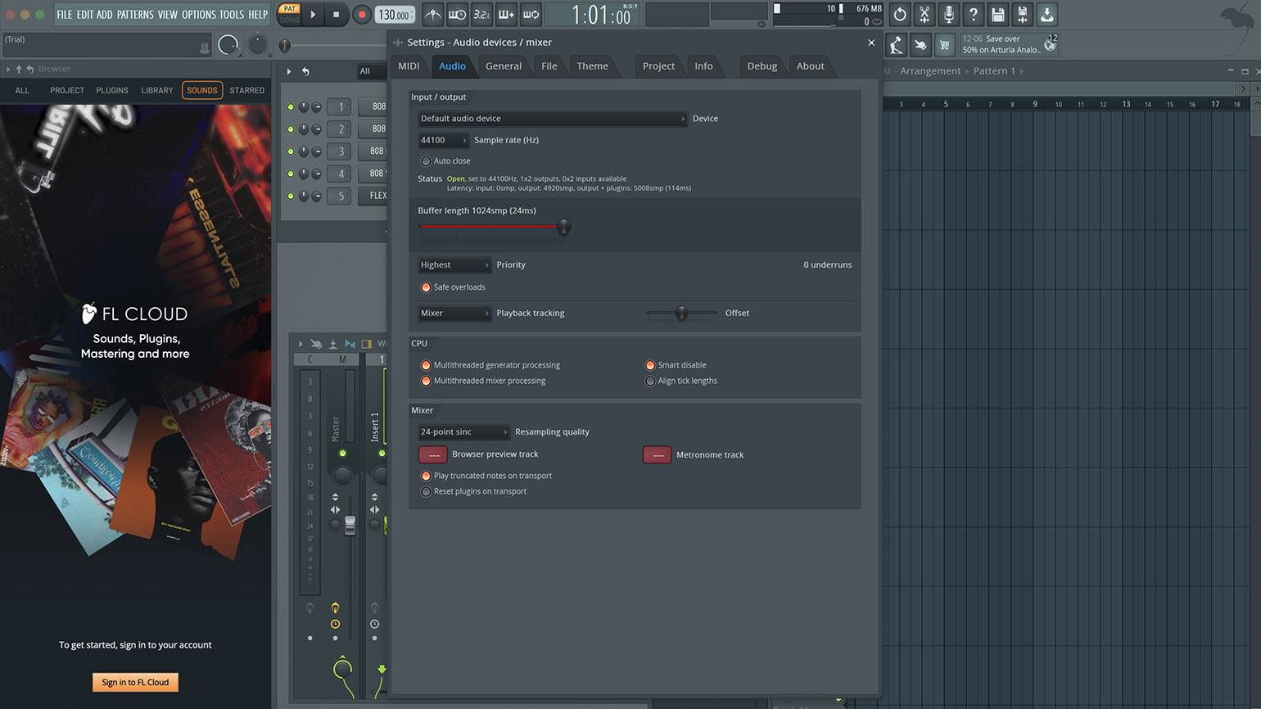Toggle the 3-2-1 countdown before recording
Image resolution: width=1261 pixels, height=709 pixels.
coord(482,14)
